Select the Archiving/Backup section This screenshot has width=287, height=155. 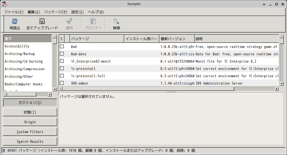(x=27, y=54)
